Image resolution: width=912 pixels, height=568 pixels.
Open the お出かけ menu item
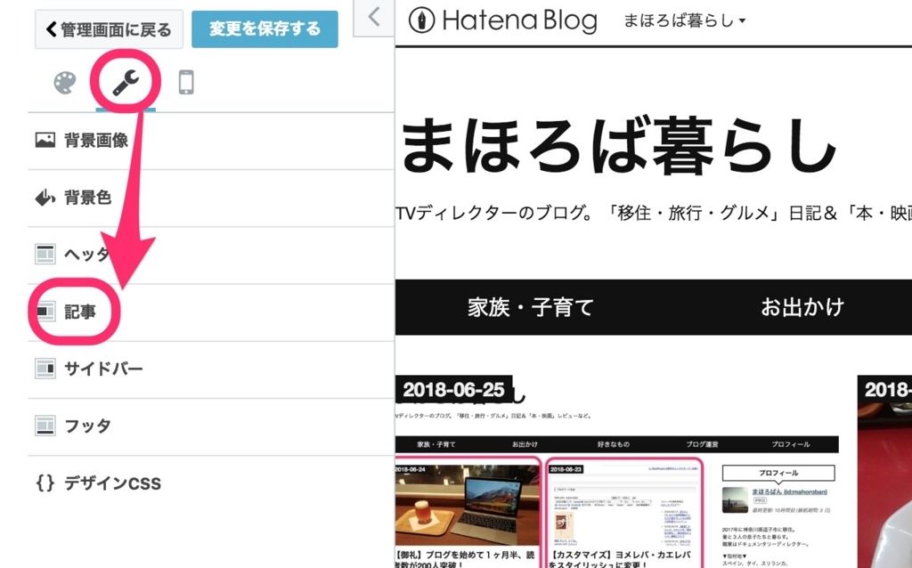pyautogui.click(x=802, y=307)
